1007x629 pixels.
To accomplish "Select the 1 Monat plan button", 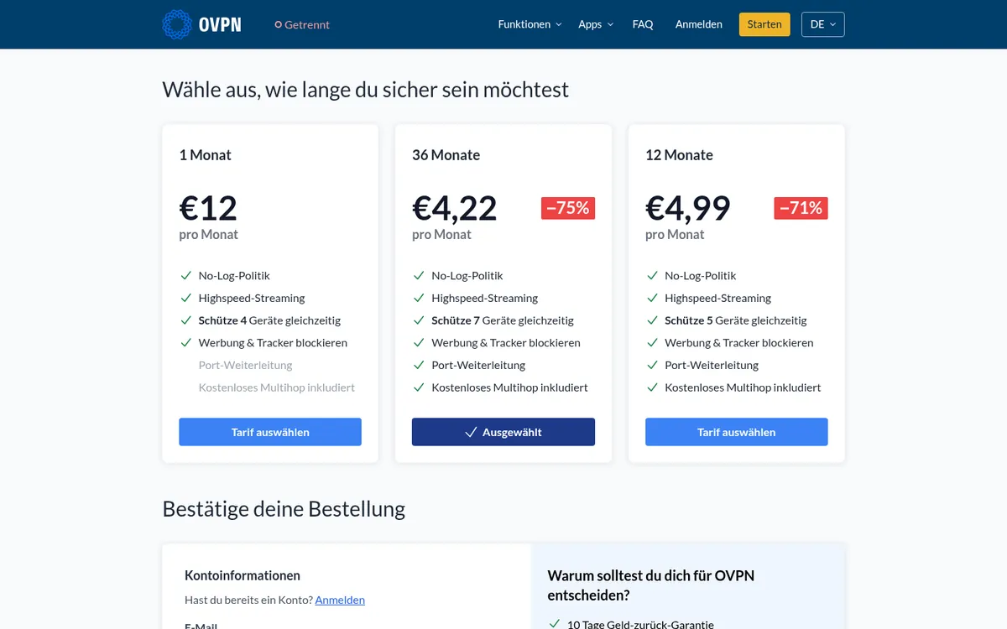I will [x=270, y=432].
